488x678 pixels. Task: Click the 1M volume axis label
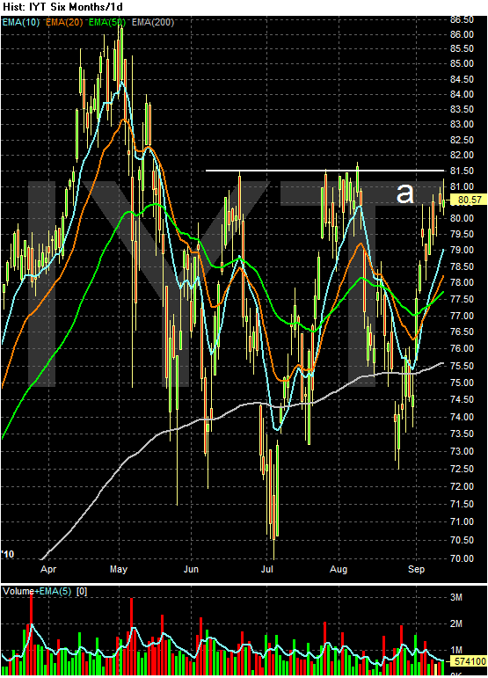[456, 650]
